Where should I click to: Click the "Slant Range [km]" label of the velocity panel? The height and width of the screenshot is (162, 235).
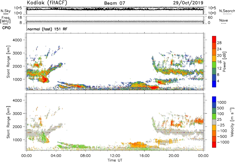8,122
